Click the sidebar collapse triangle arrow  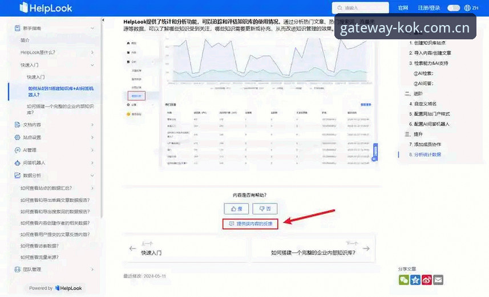point(103,20)
